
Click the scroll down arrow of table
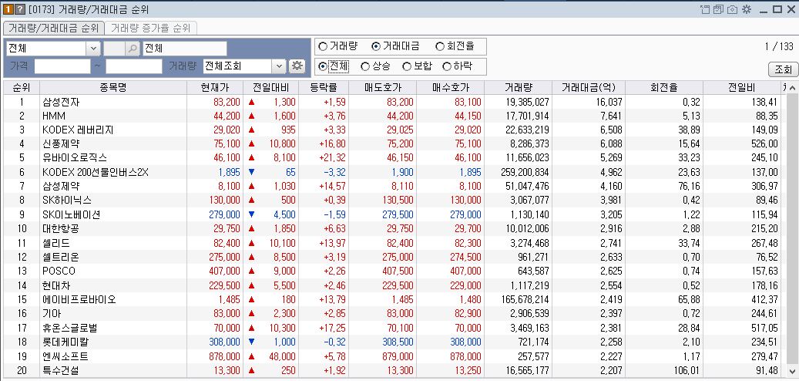pyautogui.click(x=792, y=371)
